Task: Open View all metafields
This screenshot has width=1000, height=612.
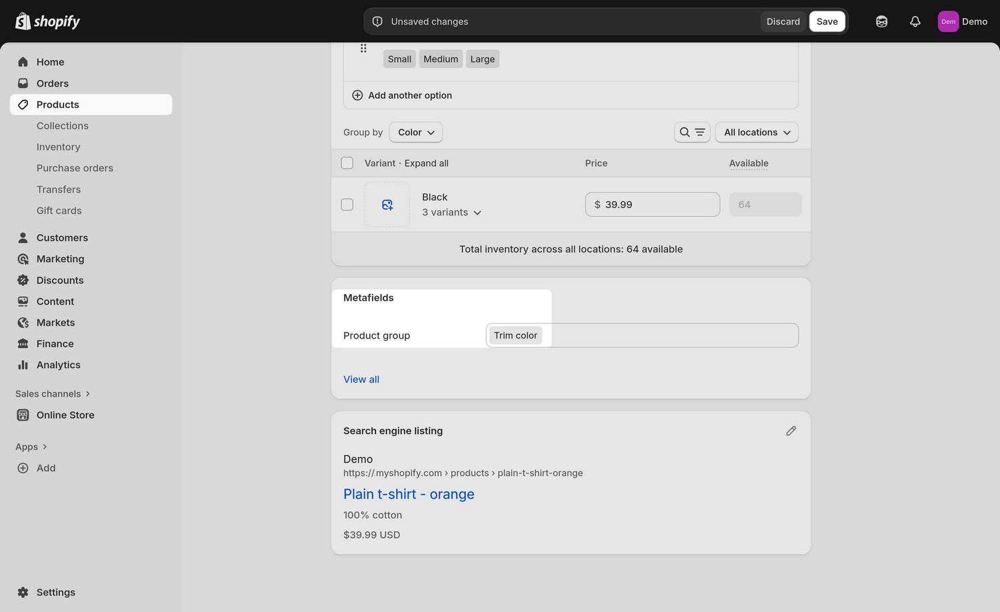Action: tap(361, 379)
